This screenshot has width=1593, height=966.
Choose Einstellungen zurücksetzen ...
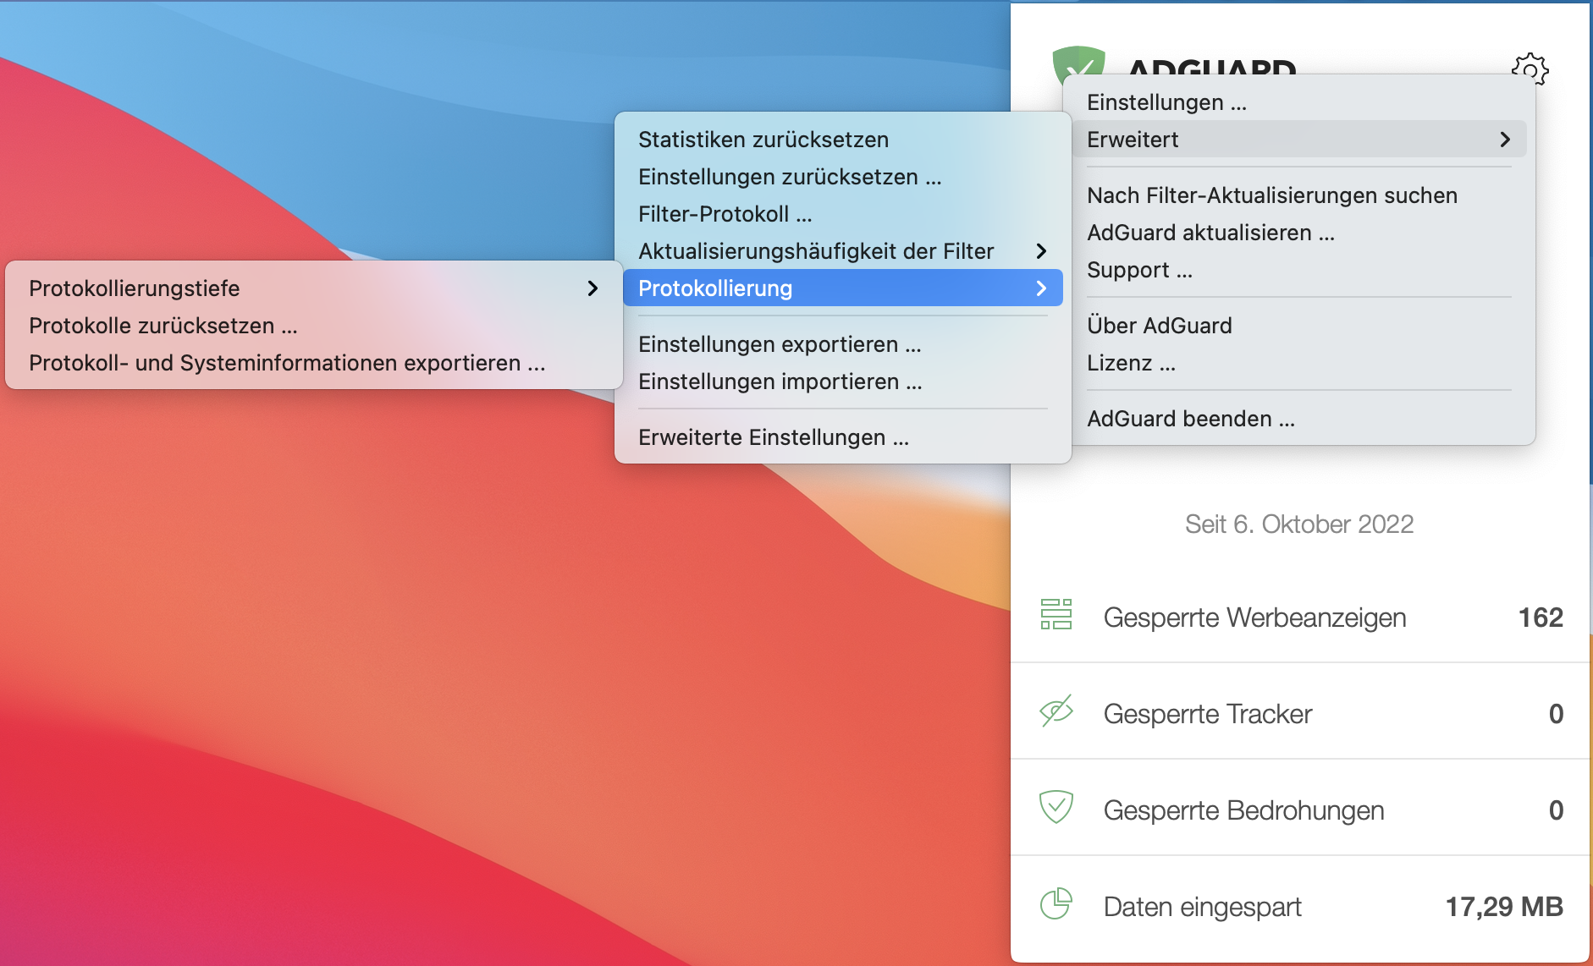tap(843, 177)
